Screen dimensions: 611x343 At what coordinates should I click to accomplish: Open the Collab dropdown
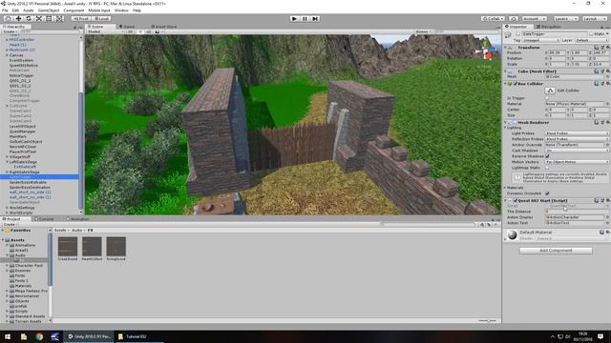tap(493, 18)
